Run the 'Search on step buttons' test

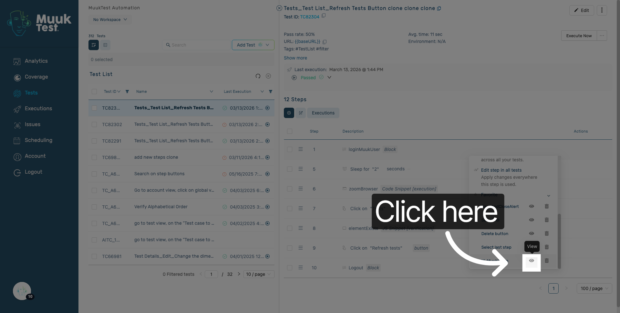point(268,174)
